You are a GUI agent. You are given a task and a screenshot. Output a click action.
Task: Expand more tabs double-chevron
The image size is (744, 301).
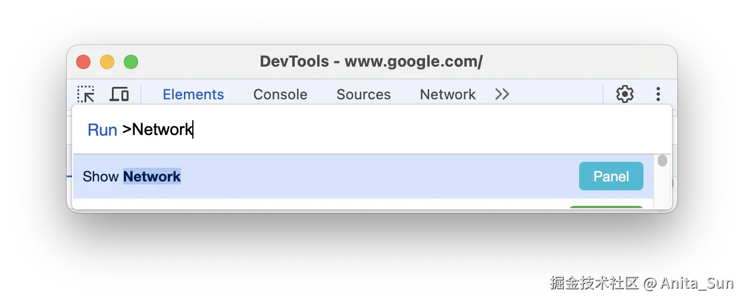point(502,94)
